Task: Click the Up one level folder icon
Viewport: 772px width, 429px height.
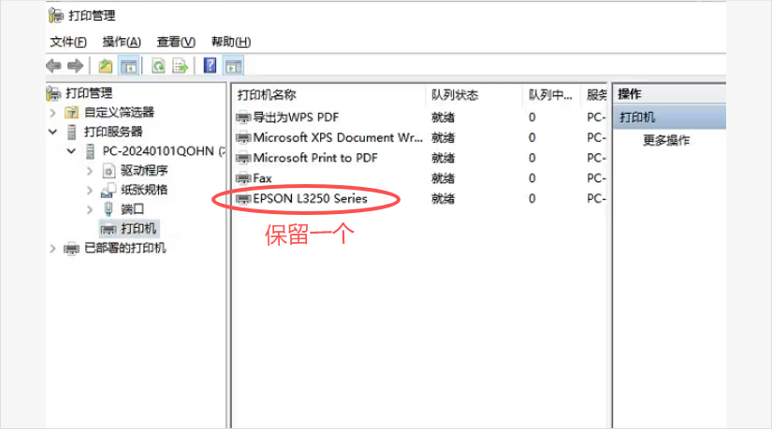Action: pos(106,65)
